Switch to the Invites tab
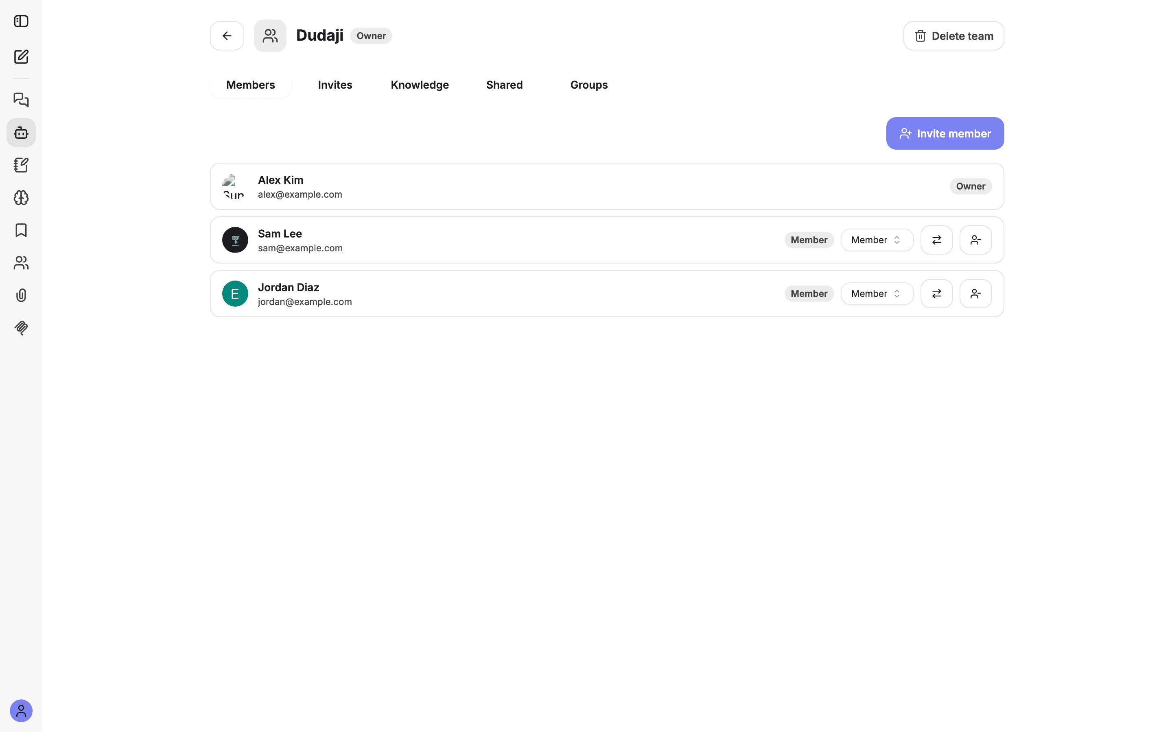 pyautogui.click(x=335, y=85)
